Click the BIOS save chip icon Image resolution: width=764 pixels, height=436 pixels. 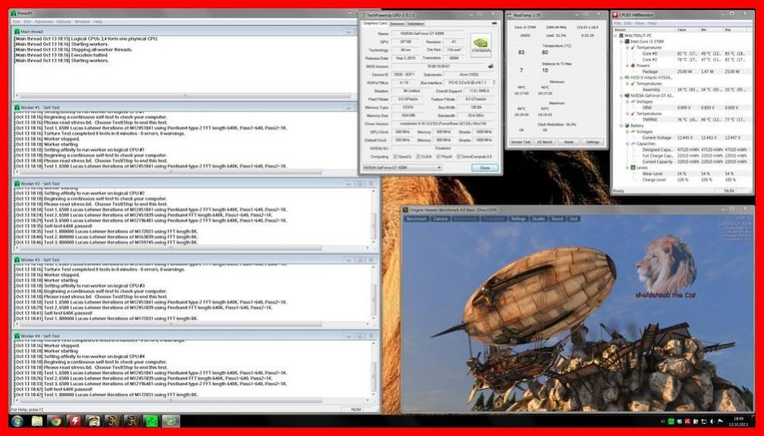tap(491, 66)
